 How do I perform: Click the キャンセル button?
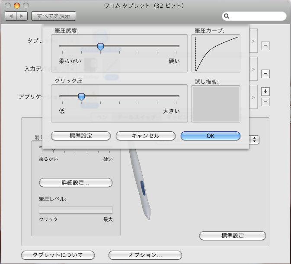145,136
